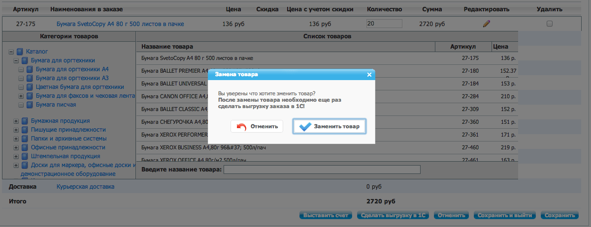Confirm with Заменить товар button
591x227 pixels.
click(x=329, y=126)
